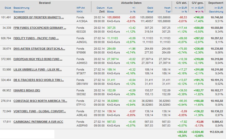Sort Depotwert by in EUR header
Image resolution: width=226 pixels, height=139 pixels.
point(219,8)
